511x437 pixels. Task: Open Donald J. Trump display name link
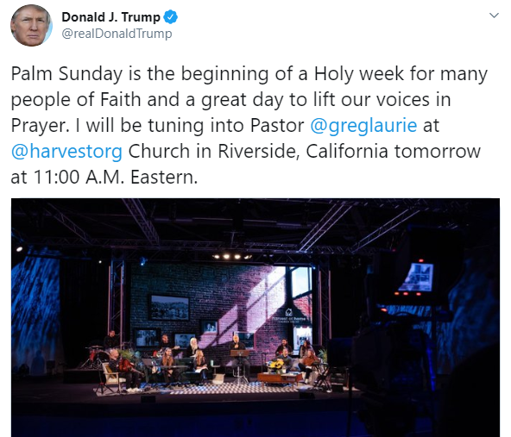pos(110,17)
